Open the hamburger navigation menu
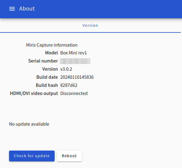Viewport: 182px width, 168px height. pyautogui.click(x=12, y=9)
